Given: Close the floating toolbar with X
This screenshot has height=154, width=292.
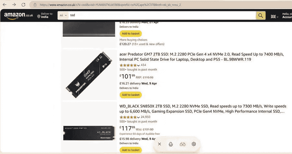Looking at the screenshot, I should [159, 144].
